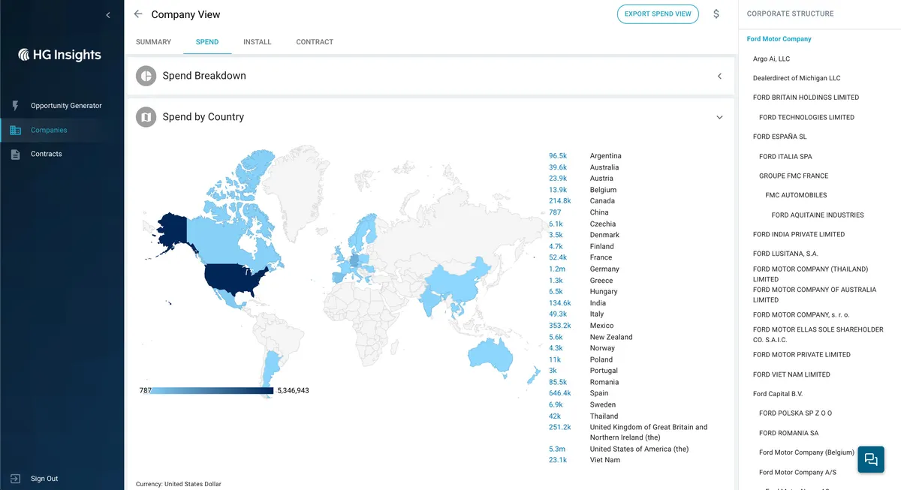Click the dollar currency icon
Viewport: 901px width, 490px height.
[716, 14]
